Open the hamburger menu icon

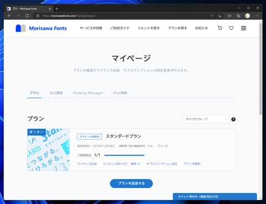[243, 28]
